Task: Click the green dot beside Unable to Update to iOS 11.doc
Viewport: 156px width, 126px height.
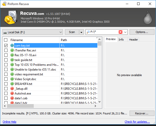Action: (12, 69)
